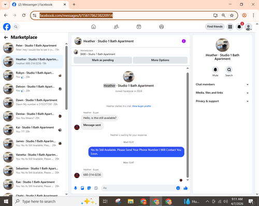This screenshot has height=206, width=259.
Task: Expand Privacy & support section
Action: point(222,101)
